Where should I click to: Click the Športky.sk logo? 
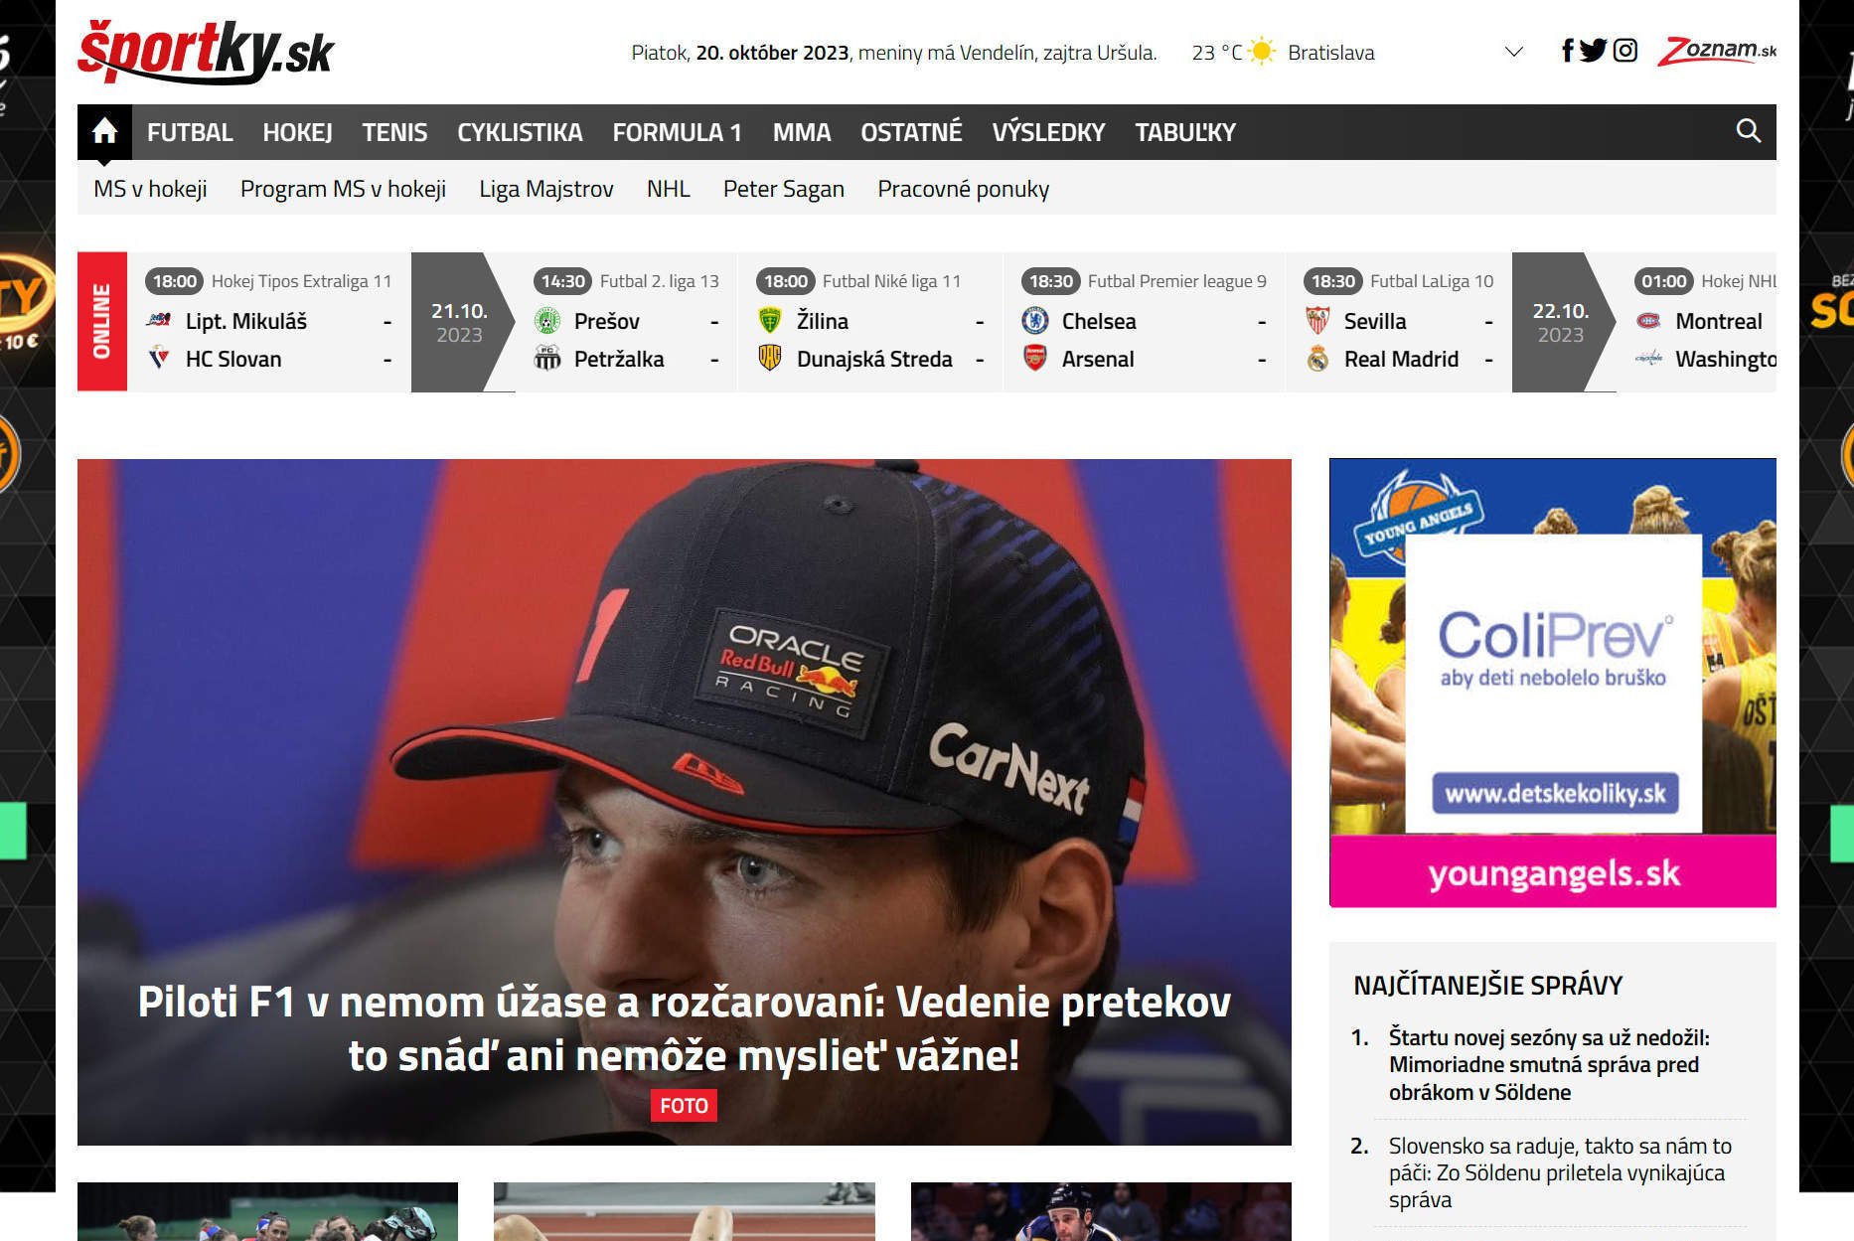click(206, 52)
